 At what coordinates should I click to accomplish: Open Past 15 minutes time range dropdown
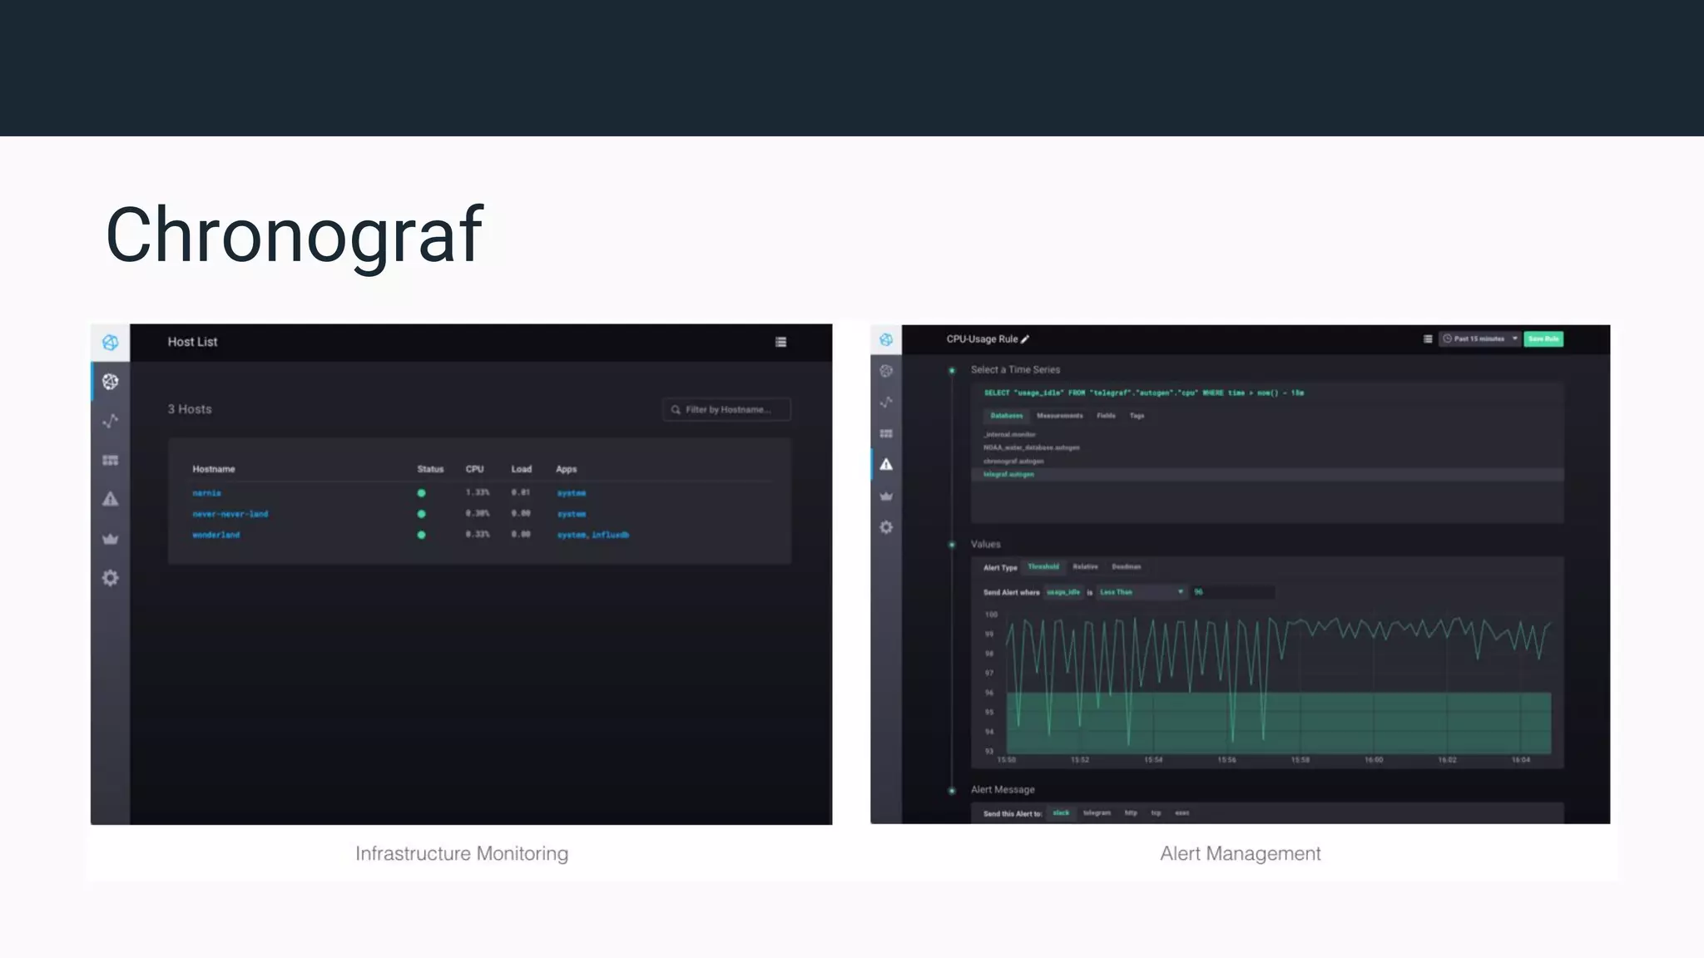[1480, 338]
